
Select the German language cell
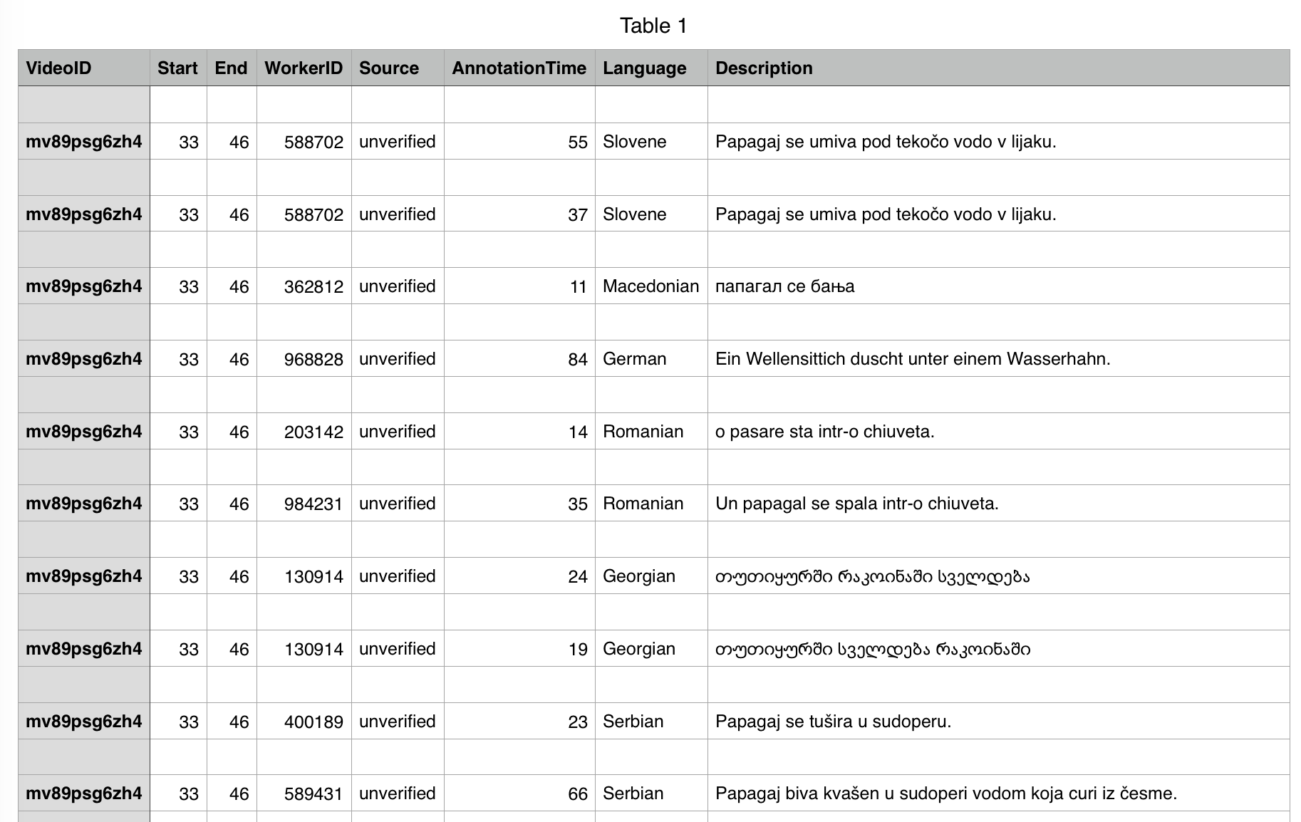point(651,358)
